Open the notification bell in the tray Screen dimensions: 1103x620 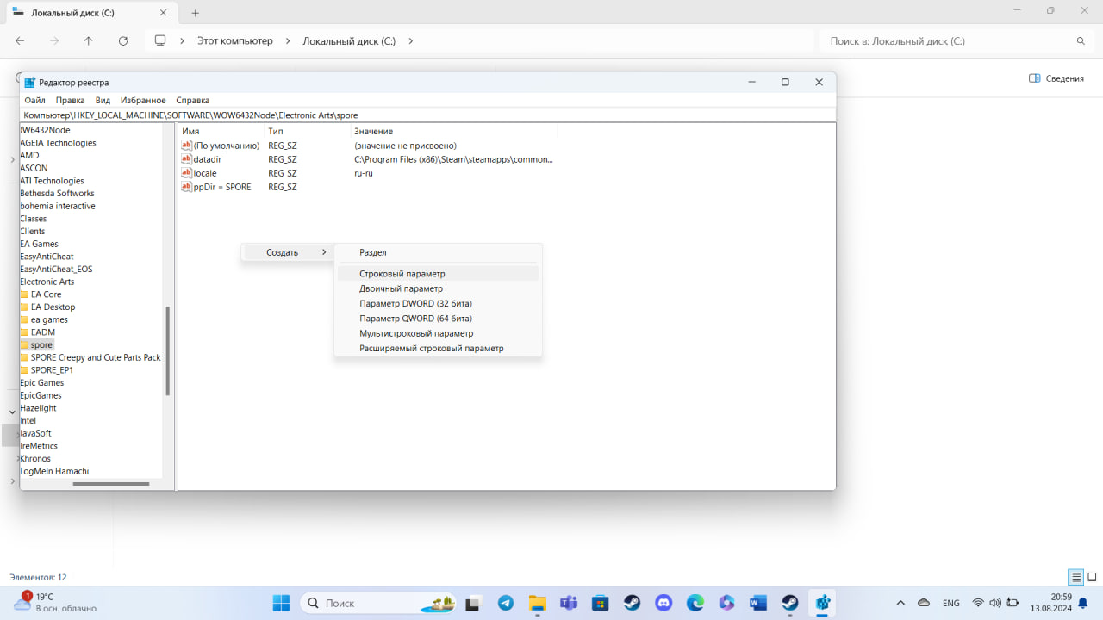tap(1081, 603)
